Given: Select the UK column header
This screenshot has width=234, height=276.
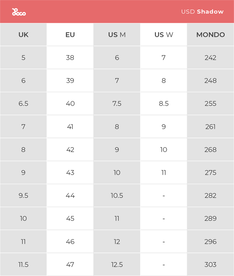Looking at the screenshot, I should click(23, 35).
